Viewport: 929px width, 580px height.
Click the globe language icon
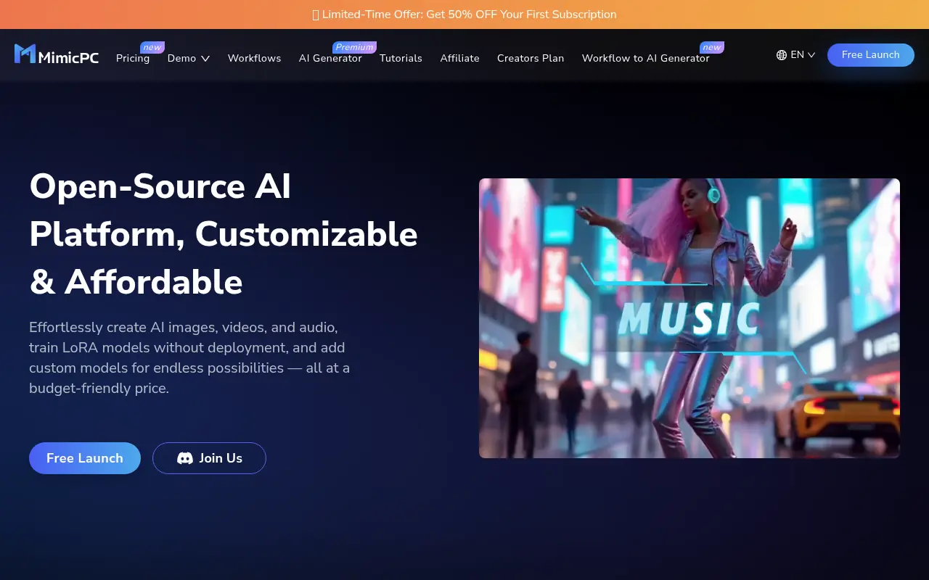pos(782,54)
